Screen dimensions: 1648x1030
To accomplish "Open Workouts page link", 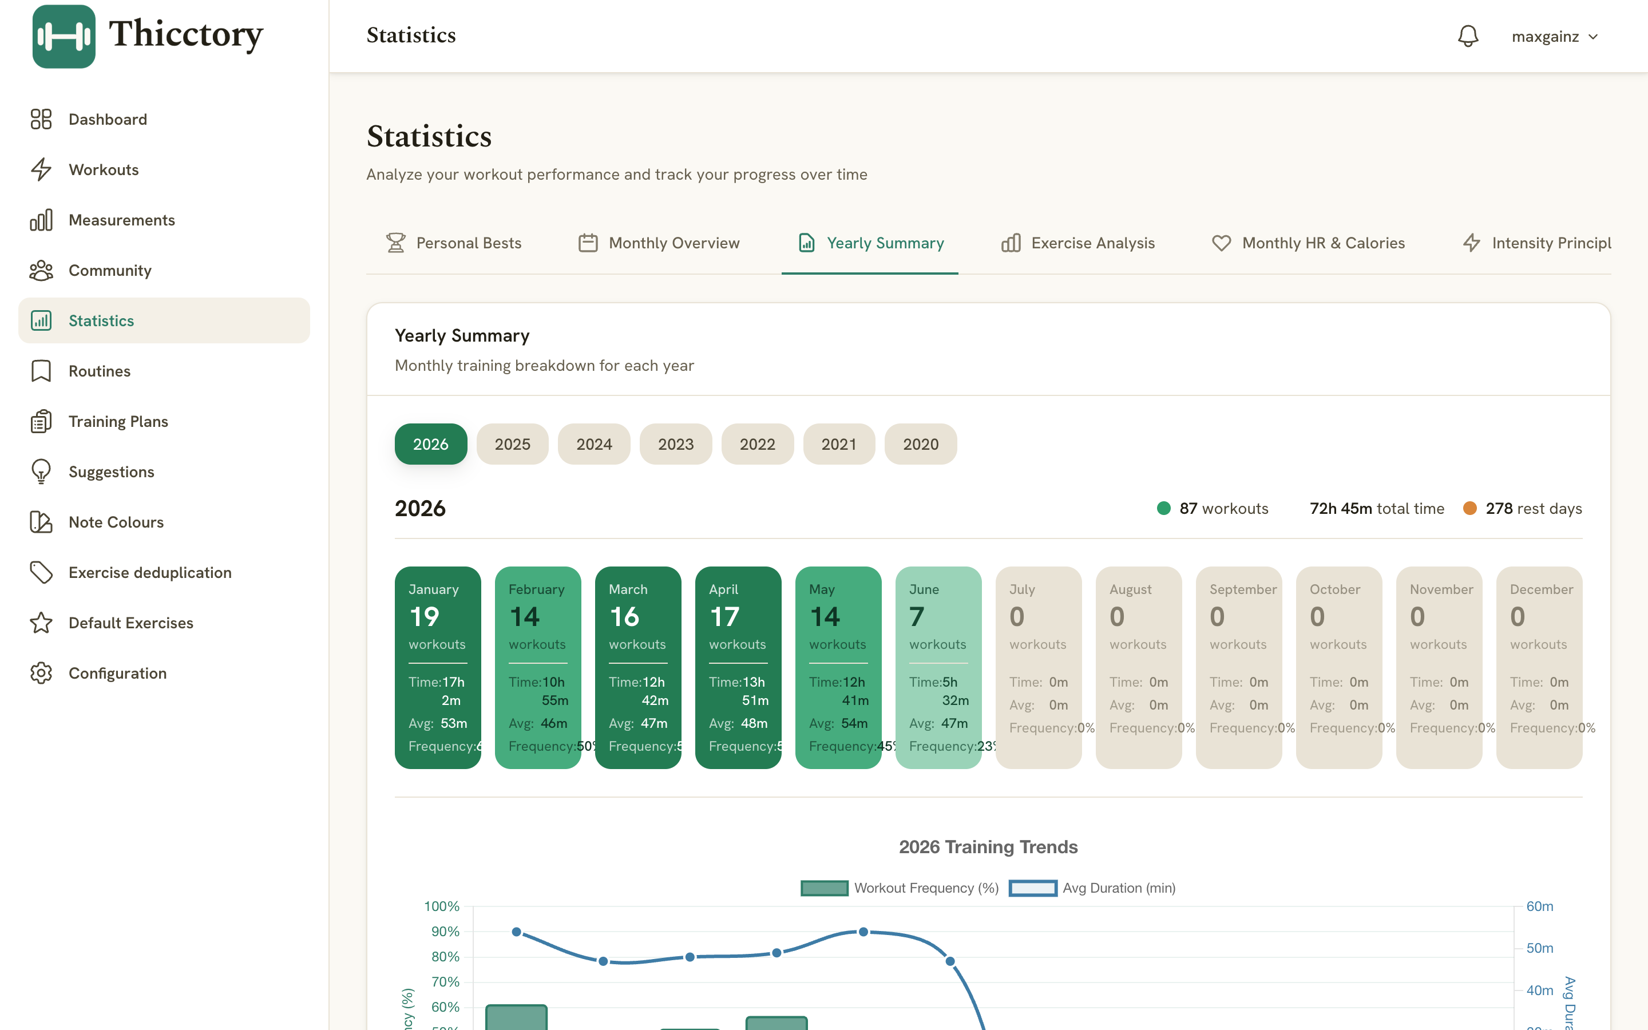I will [164, 169].
